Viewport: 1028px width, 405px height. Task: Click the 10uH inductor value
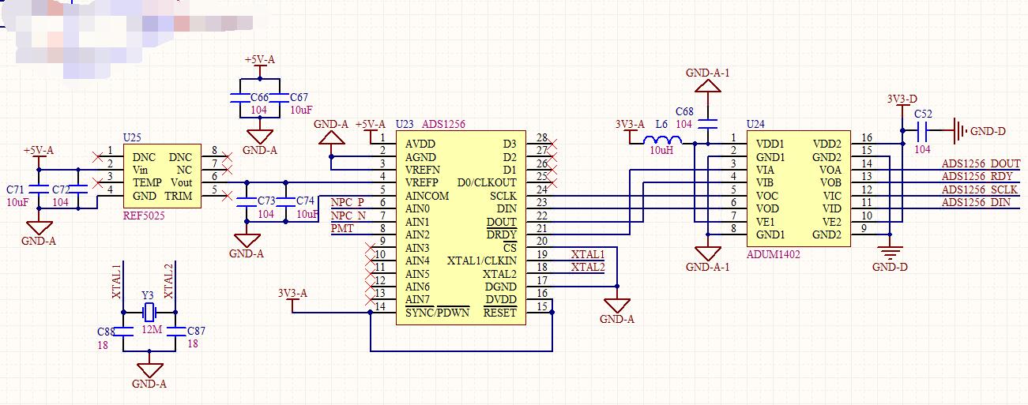(662, 150)
